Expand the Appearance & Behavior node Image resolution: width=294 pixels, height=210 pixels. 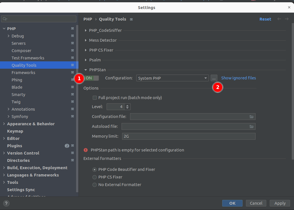point(4,124)
